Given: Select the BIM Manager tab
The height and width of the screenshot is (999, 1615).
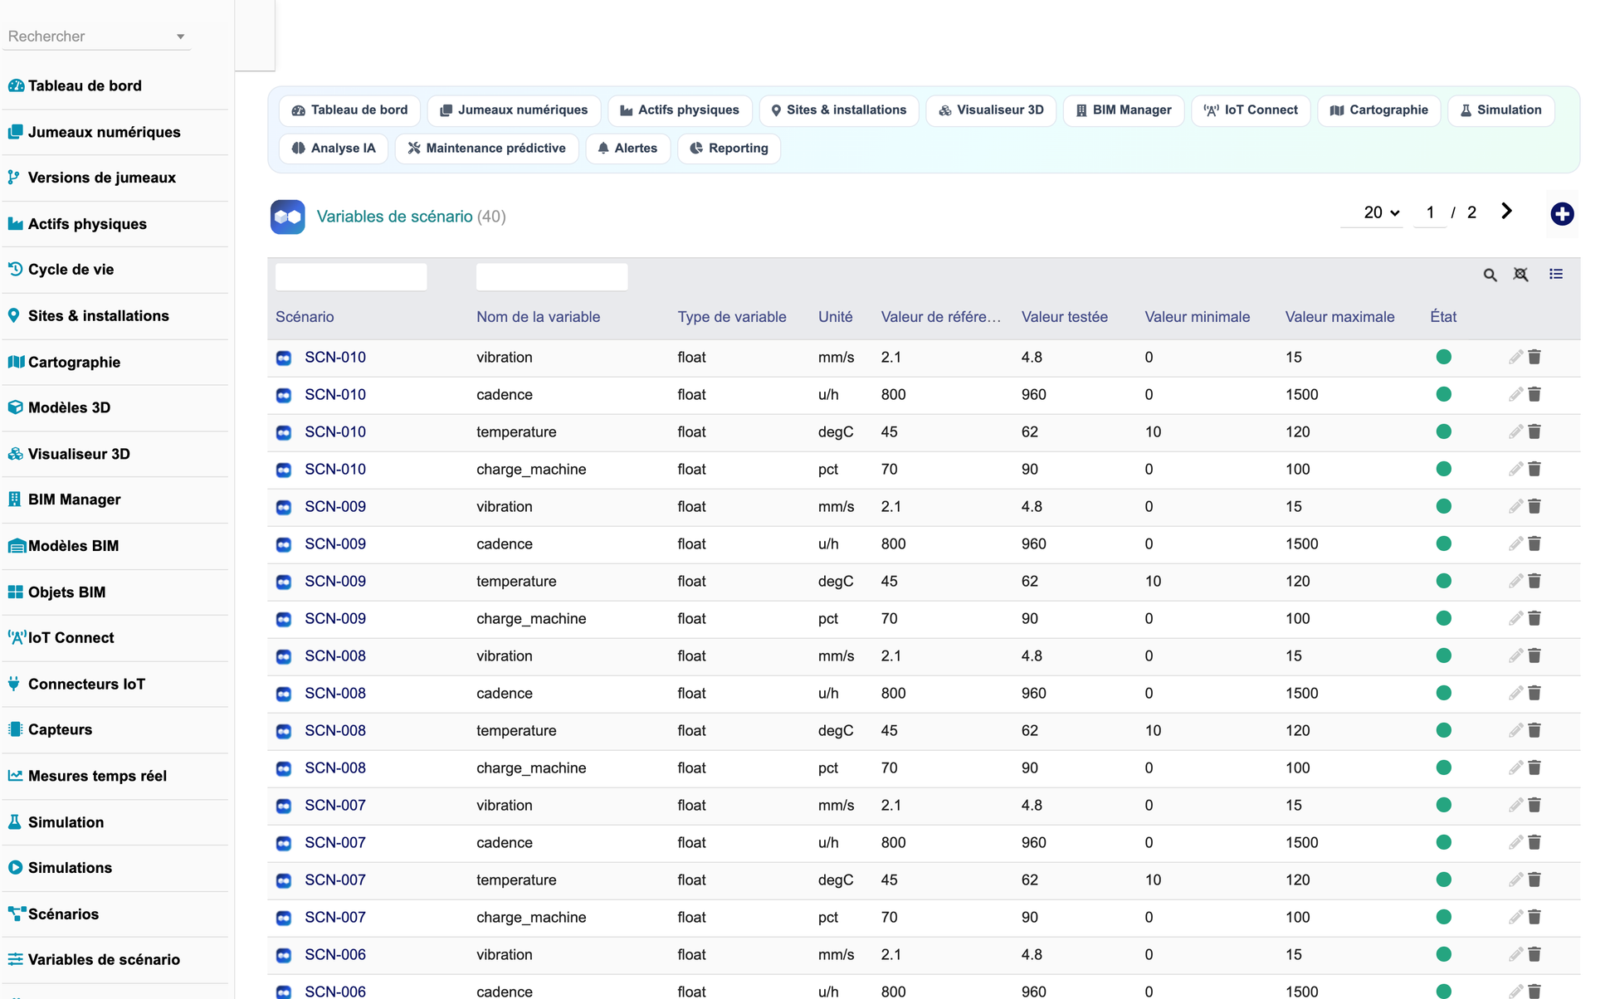Looking at the screenshot, I should click(x=1124, y=110).
